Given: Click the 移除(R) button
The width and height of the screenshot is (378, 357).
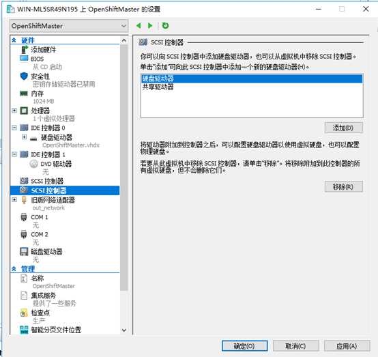Looking at the screenshot, I should 343,187.
